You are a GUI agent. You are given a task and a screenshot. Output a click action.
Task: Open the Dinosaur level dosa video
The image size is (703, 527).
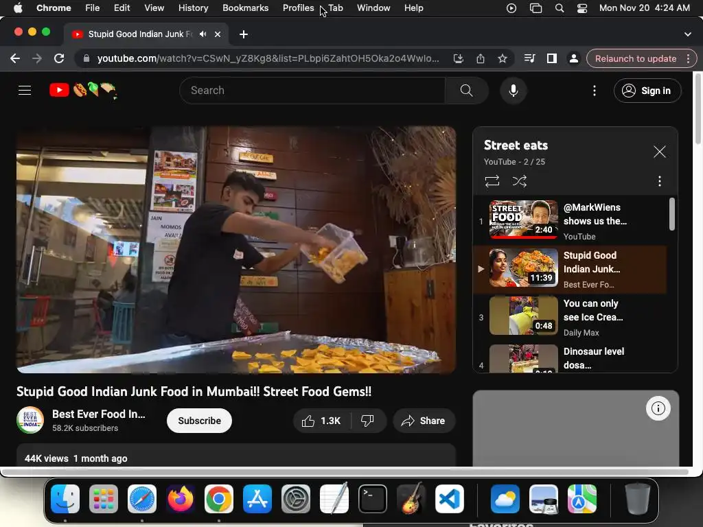570,358
